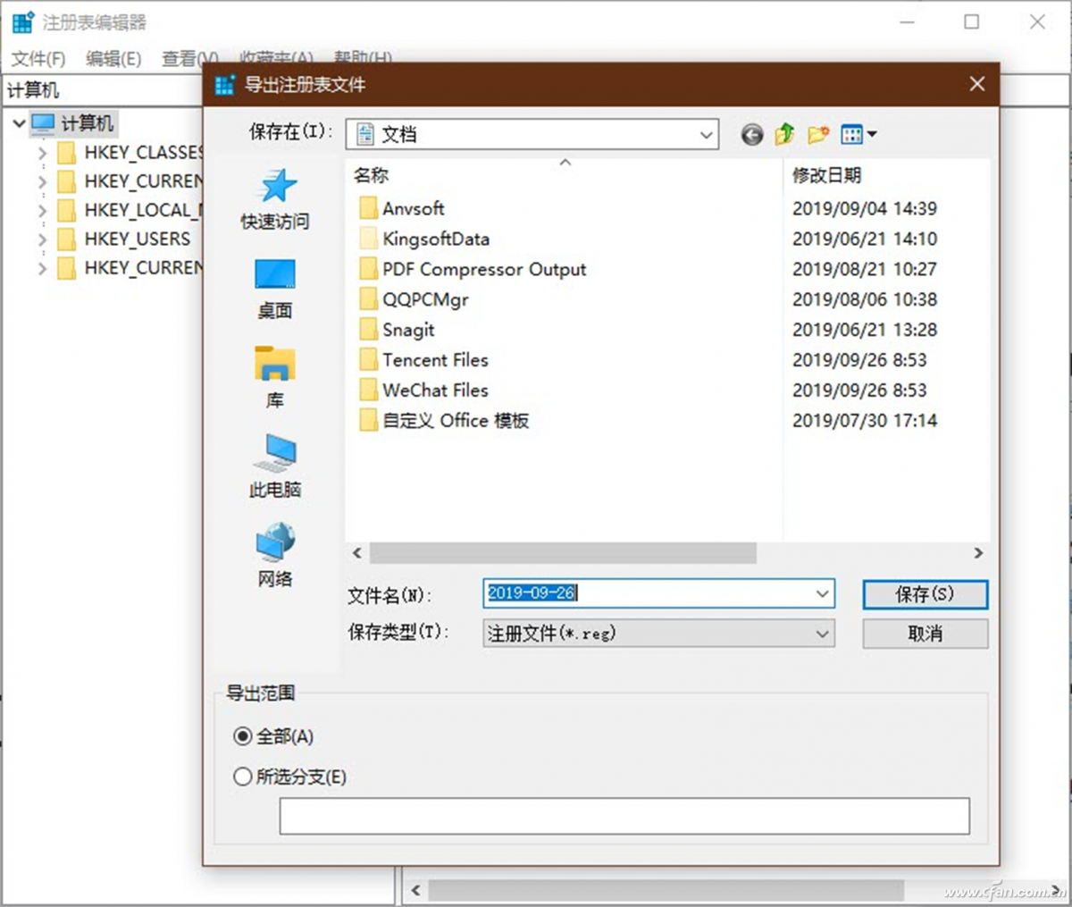Viewport: 1072px width, 907px height.
Task: Select PDF Compressor Output folder
Action: coord(473,269)
